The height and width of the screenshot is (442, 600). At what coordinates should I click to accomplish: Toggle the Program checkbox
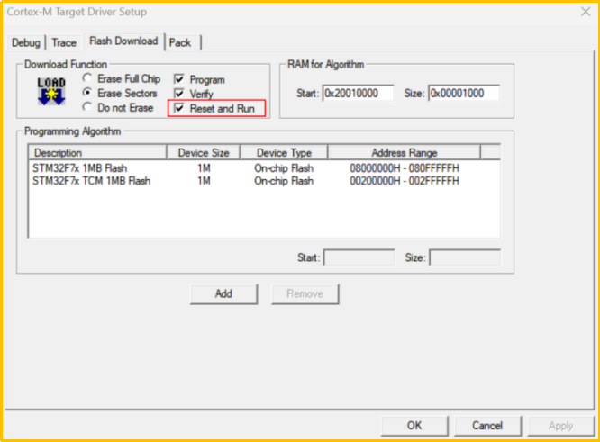179,79
